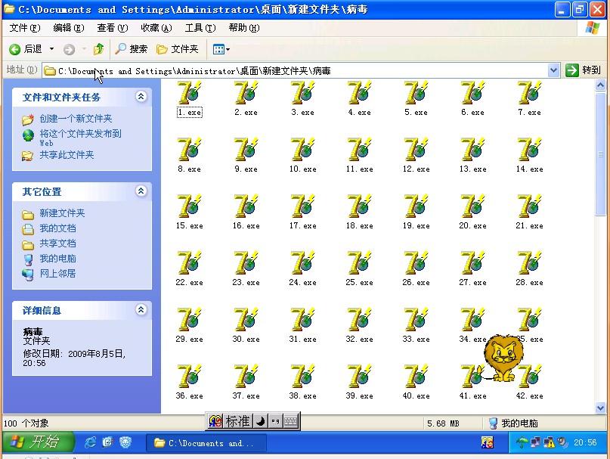
Task: Select the 18.exe file icon
Action: pos(360,206)
